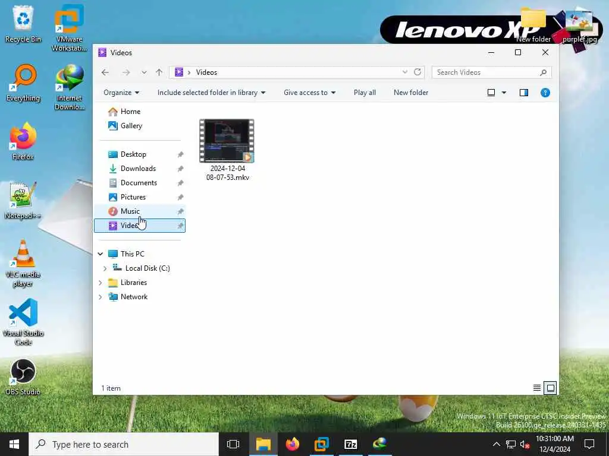Go forward in File Explorer
The width and height of the screenshot is (609, 456).
click(126, 72)
